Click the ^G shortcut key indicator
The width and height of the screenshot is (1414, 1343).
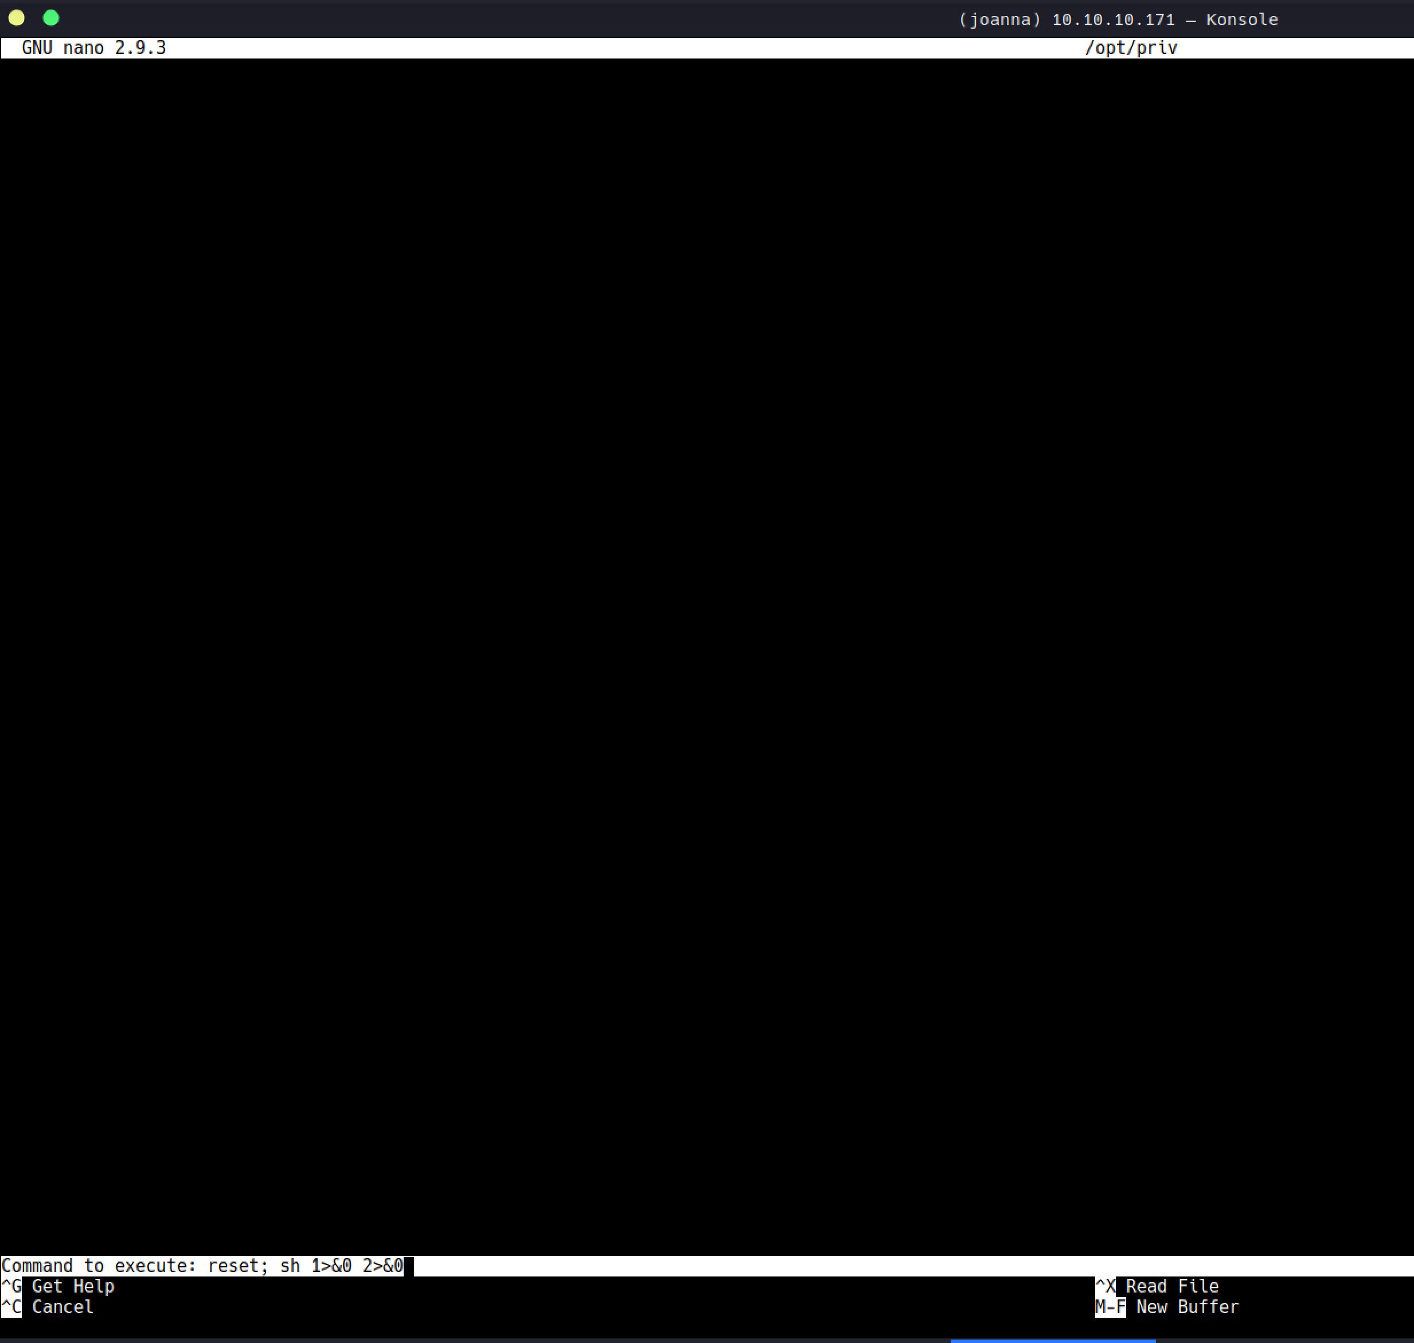coord(11,1286)
